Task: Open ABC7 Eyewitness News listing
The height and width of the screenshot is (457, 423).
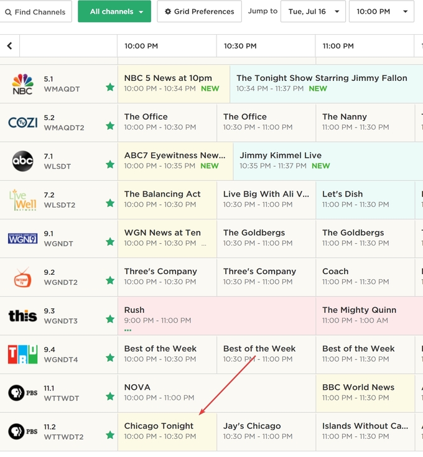Action: point(175,161)
